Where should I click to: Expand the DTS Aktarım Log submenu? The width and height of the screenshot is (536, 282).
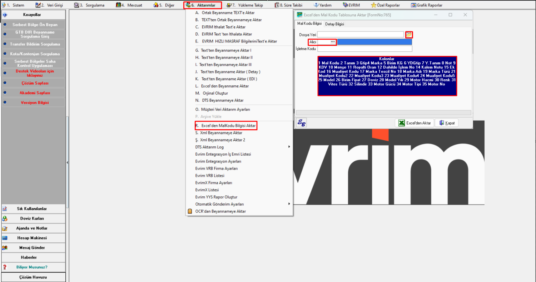click(239, 147)
